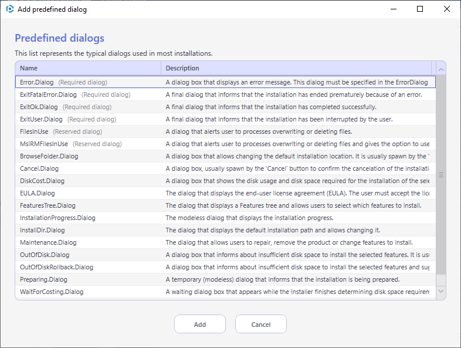Select the InstallationProgress.Dialog row
The width and height of the screenshot is (461, 348).
click(225, 218)
